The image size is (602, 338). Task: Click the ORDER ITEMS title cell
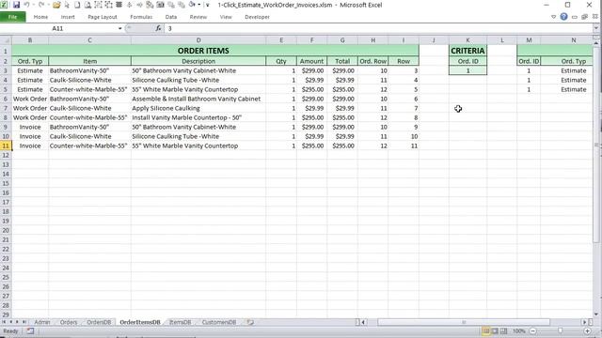(x=203, y=51)
